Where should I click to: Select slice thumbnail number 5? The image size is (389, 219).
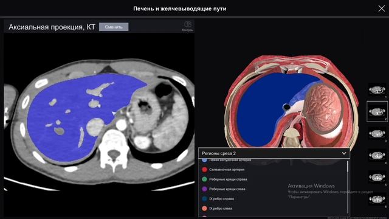tap(377, 177)
